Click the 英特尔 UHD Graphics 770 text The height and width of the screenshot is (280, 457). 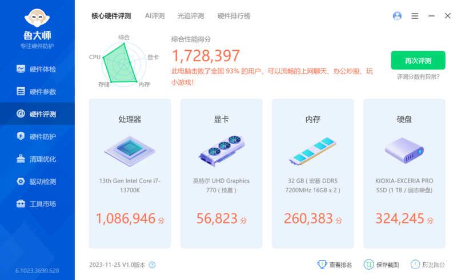(x=221, y=185)
